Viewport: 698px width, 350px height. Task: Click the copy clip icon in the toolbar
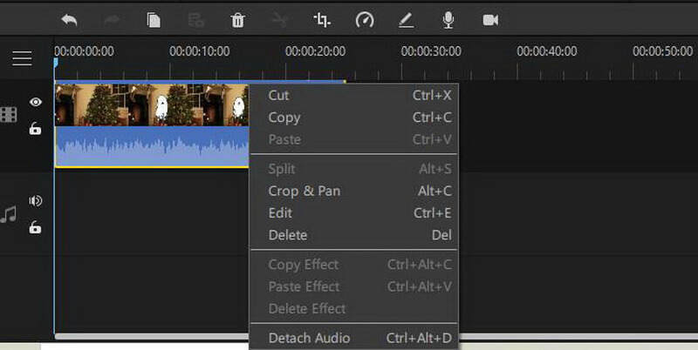click(154, 20)
